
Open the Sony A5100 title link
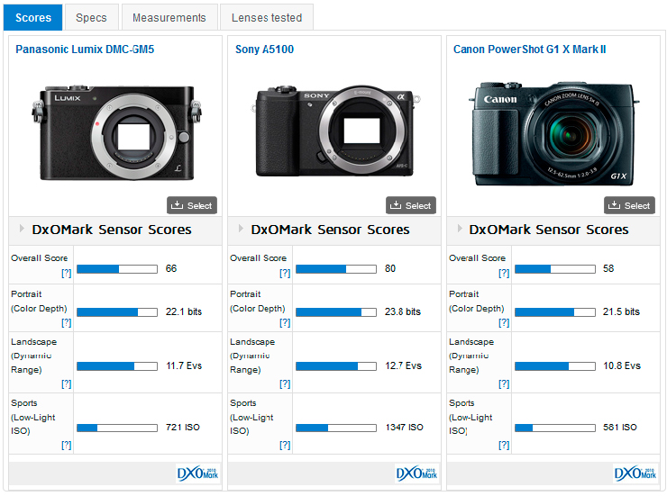[264, 50]
